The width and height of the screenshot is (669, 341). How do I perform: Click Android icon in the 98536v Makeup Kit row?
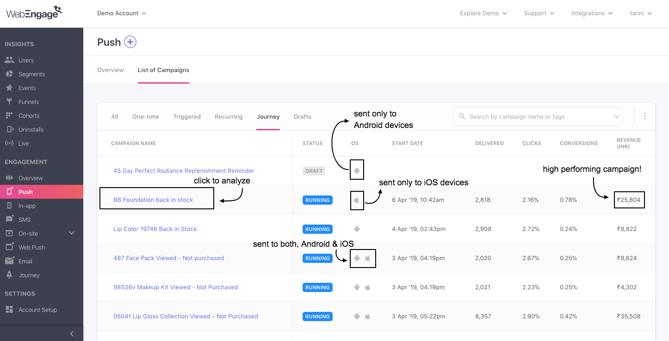click(x=357, y=287)
